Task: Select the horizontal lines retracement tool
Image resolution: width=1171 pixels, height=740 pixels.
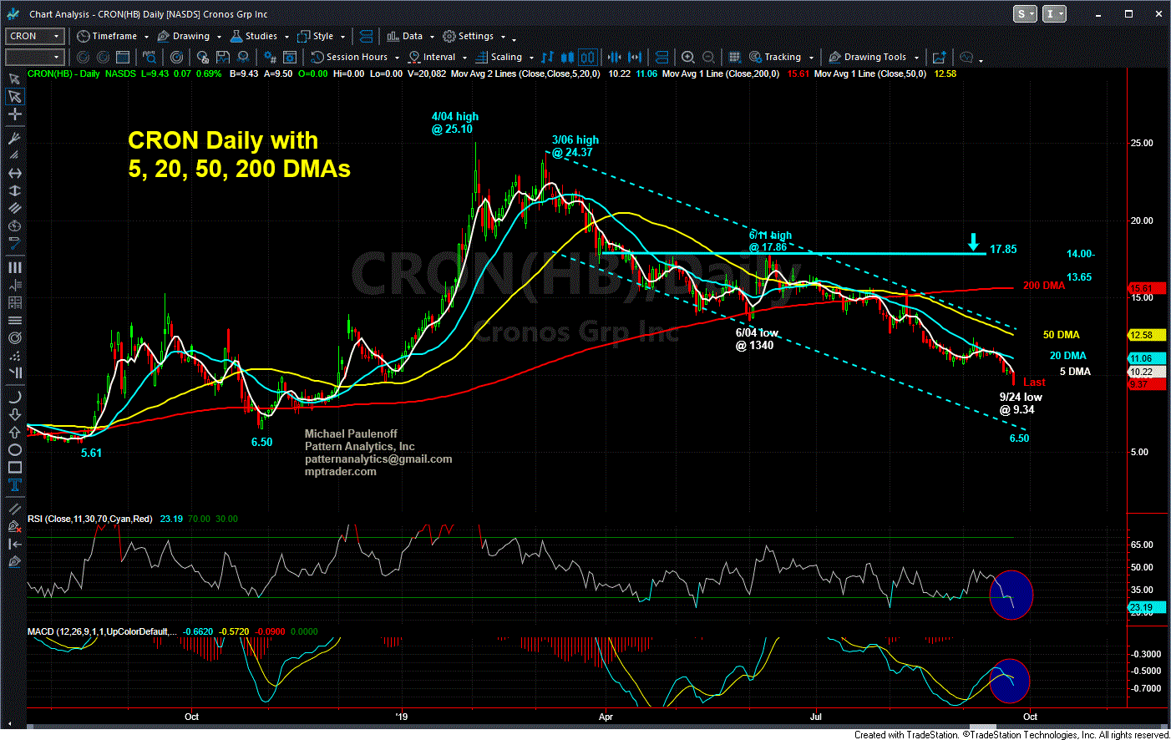Action: pyautogui.click(x=14, y=320)
